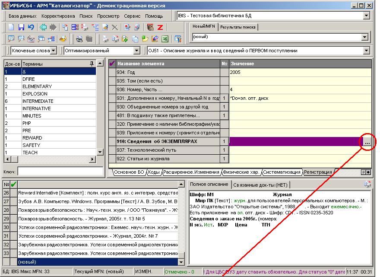The width and height of the screenshot is (380, 277).
Task: Click the pin icon in Термины header
Action: click(x=92, y=64)
